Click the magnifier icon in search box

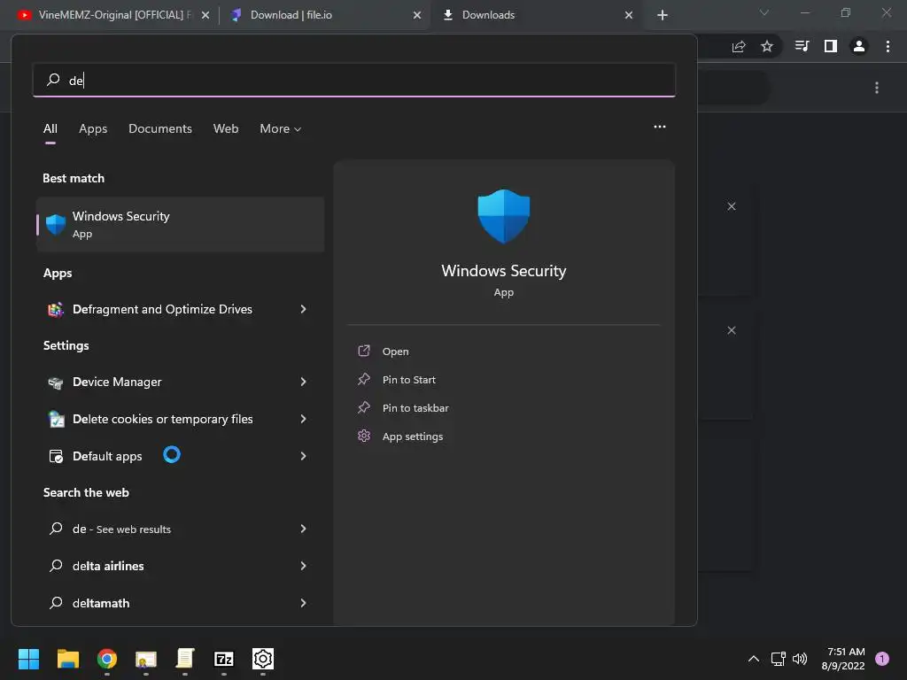pos(53,79)
